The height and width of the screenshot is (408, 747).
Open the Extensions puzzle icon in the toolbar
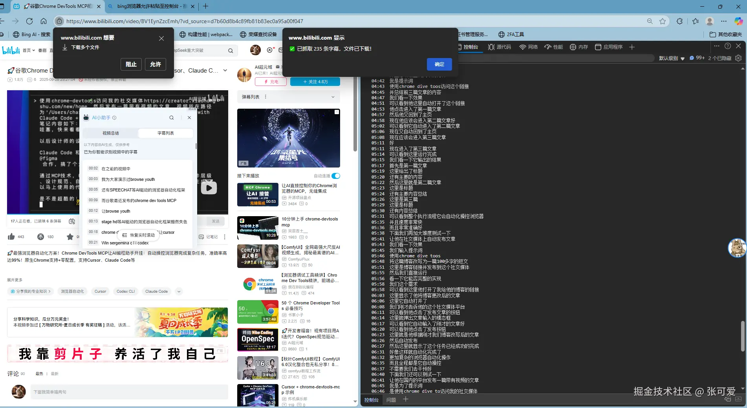click(x=679, y=21)
